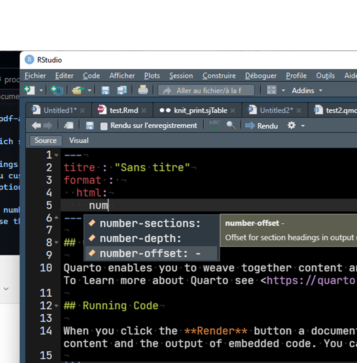
Task: Close the test.Rmd tab
Action: coord(143,111)
